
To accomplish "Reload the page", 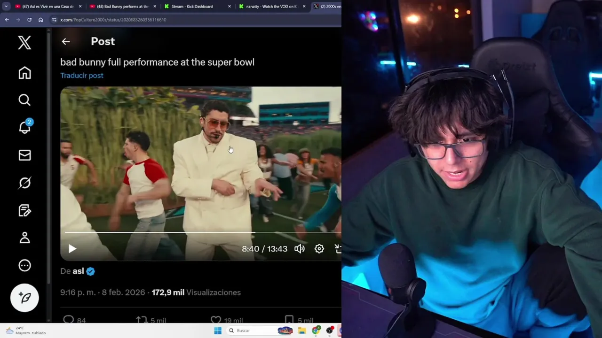I will [x=29, y=20].
